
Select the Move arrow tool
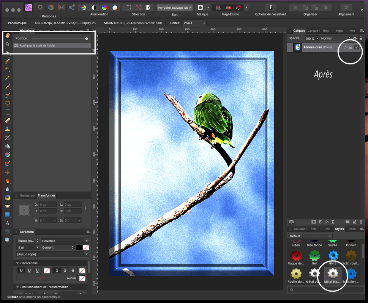pos(8,44)
